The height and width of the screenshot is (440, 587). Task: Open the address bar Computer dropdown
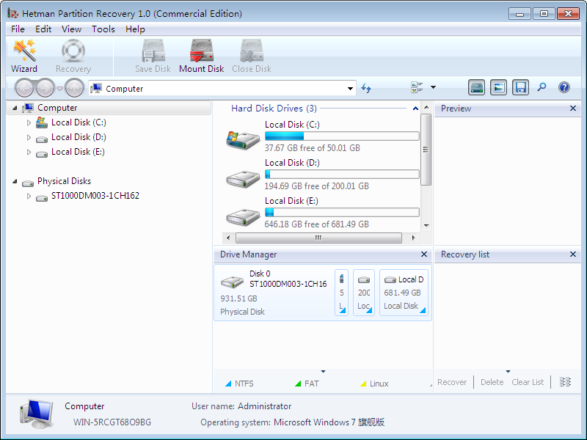tap(350, 89)
